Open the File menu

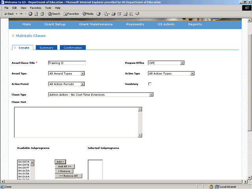(6, 8)
